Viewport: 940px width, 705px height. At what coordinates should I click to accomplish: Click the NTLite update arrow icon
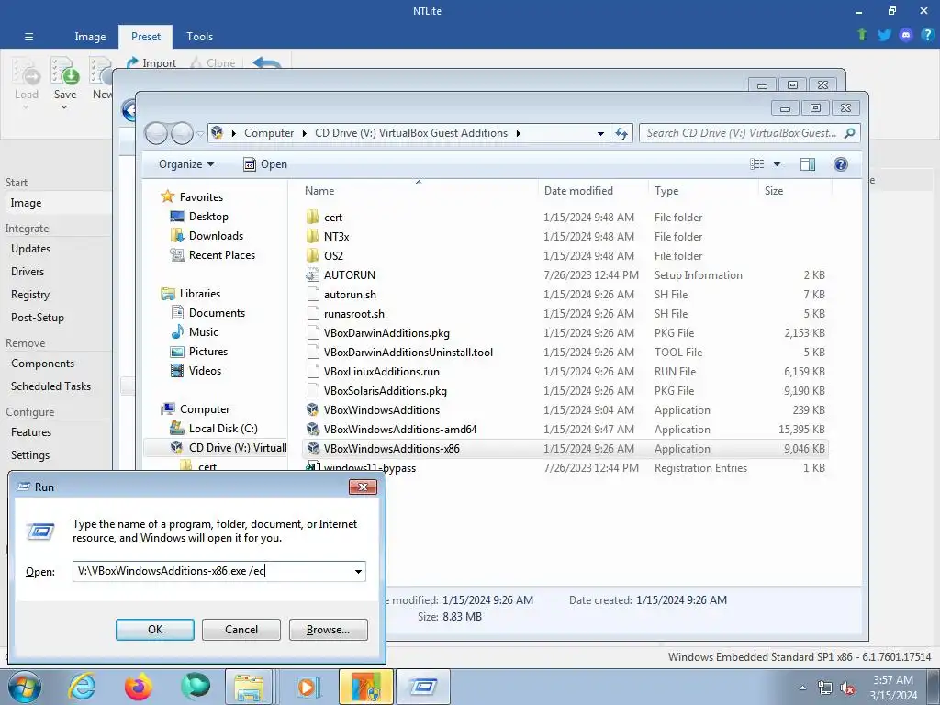pos(862,35)
